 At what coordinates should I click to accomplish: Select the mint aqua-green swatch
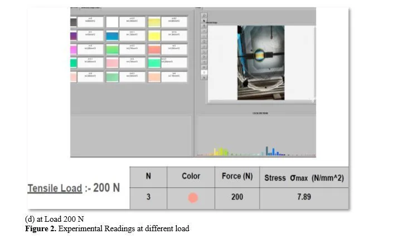click(154, 63)
